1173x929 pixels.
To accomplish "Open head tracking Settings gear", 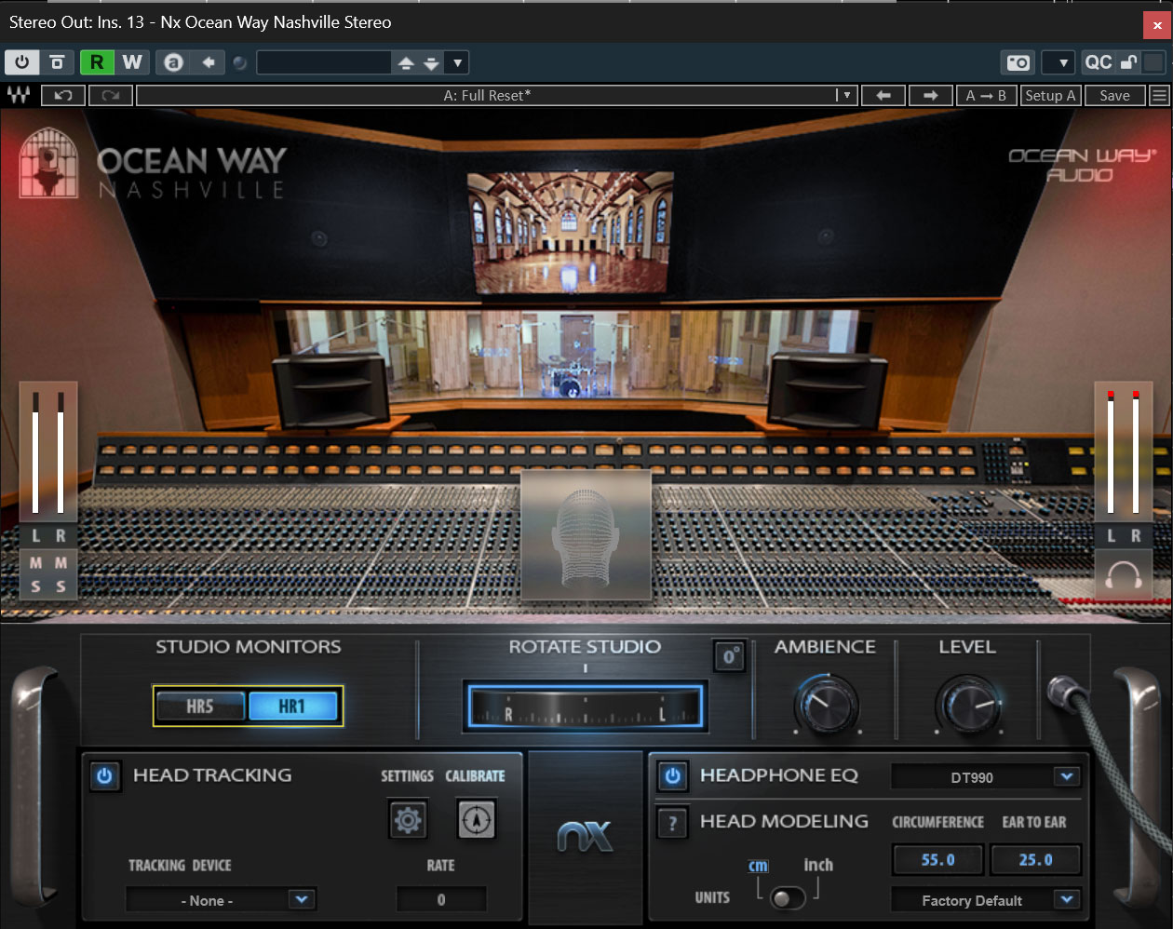I will point(408,820).
